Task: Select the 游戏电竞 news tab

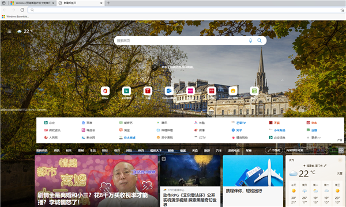Action: tap(234, 151)
